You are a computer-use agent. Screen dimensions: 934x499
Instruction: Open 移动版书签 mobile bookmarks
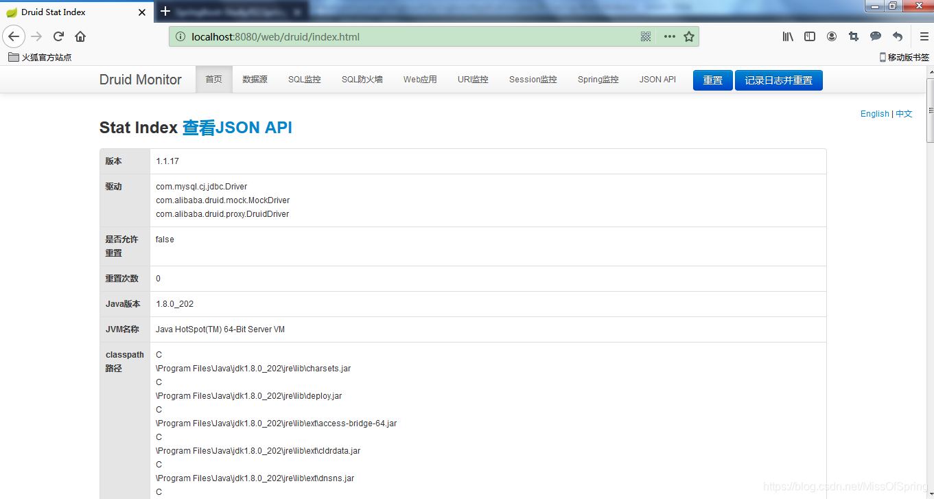coord(904,58)
